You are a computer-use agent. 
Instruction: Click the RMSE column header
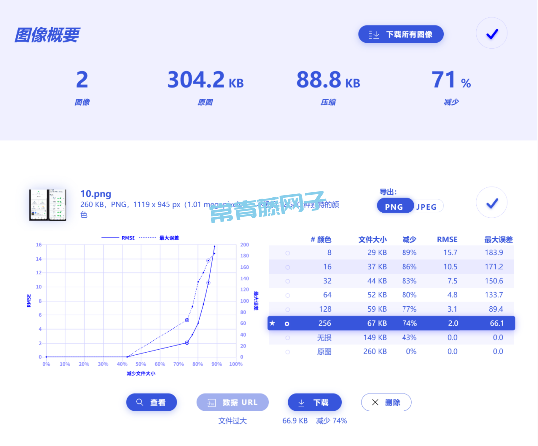point(447,239)
